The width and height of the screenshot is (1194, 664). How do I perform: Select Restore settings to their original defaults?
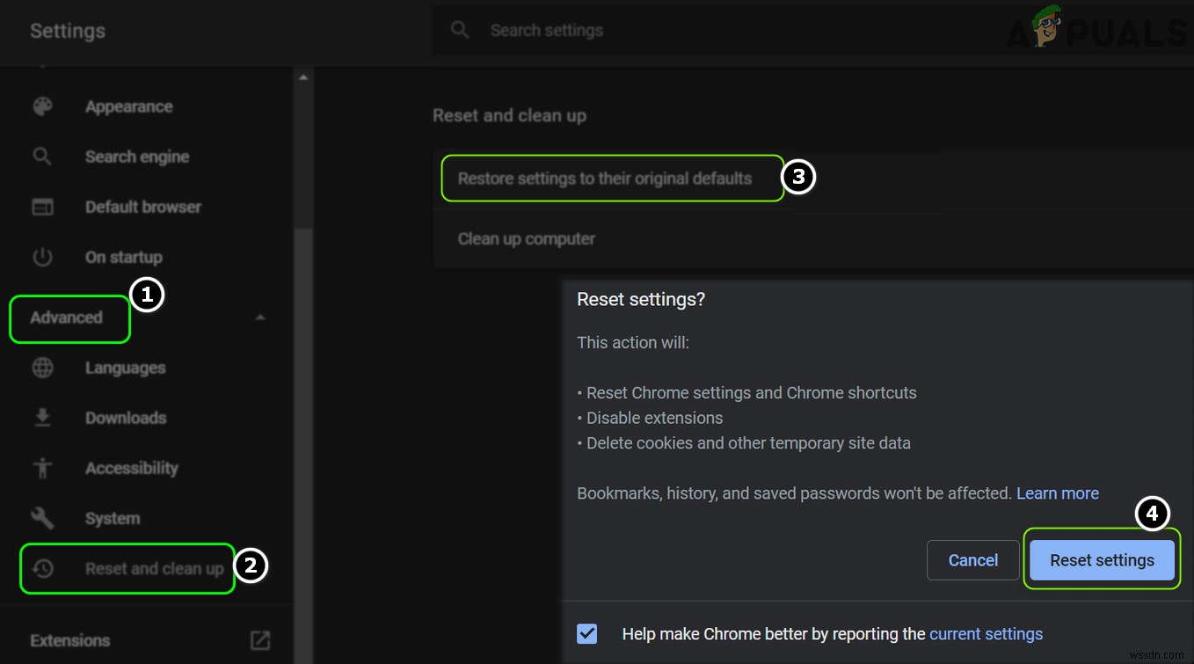coord(605,179)
